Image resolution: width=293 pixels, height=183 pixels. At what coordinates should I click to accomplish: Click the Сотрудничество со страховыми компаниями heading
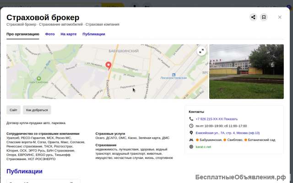[x=43, y=134]
